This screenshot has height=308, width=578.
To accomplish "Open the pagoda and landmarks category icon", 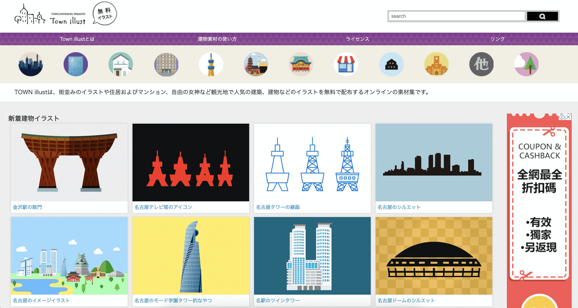I will coord(256,64).
